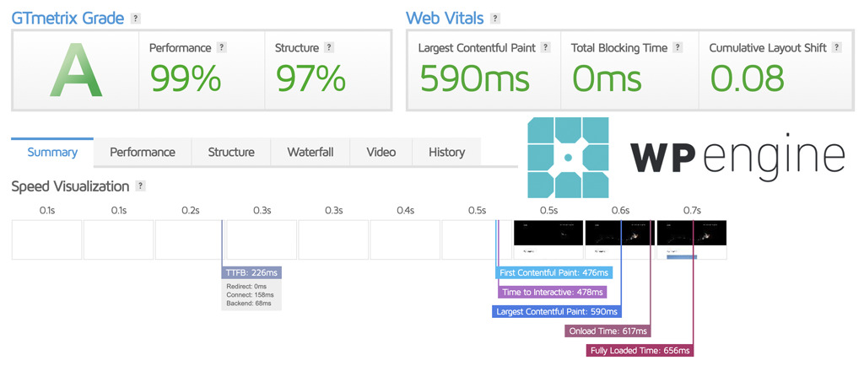Open the Video tab
This screenshot has height=371, width=864.
(381, 152)
